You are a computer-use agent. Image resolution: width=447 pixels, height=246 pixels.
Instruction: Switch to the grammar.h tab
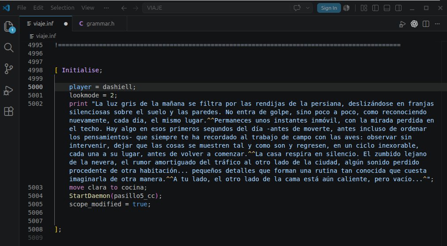99,24
